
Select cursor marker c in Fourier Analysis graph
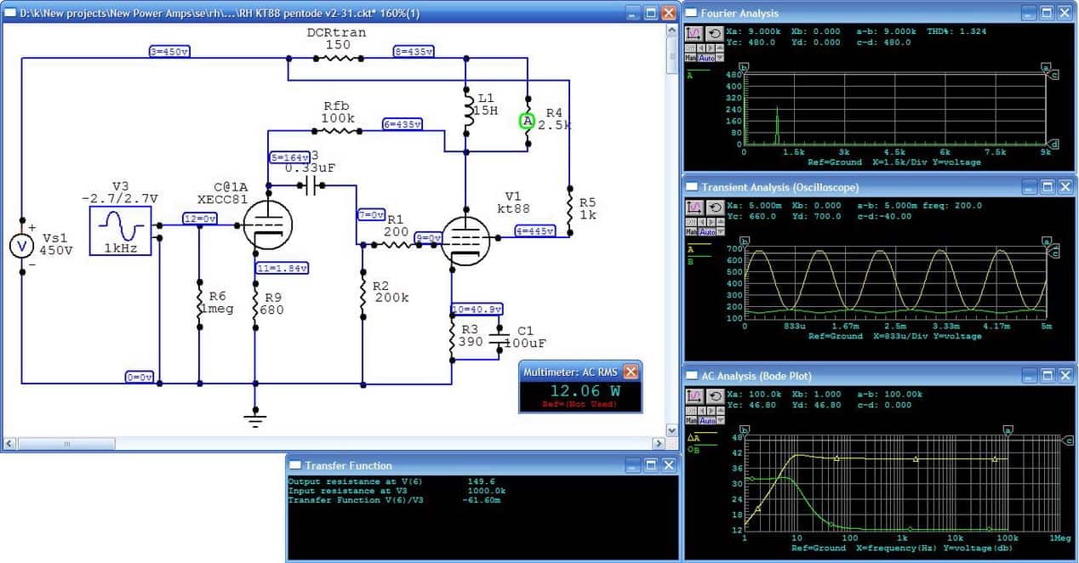(x=1055, y=75)
